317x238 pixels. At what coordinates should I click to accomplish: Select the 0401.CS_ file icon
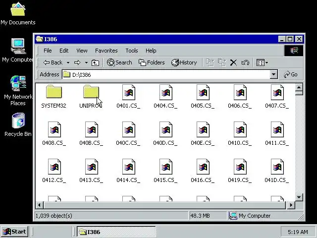point(128,92)
